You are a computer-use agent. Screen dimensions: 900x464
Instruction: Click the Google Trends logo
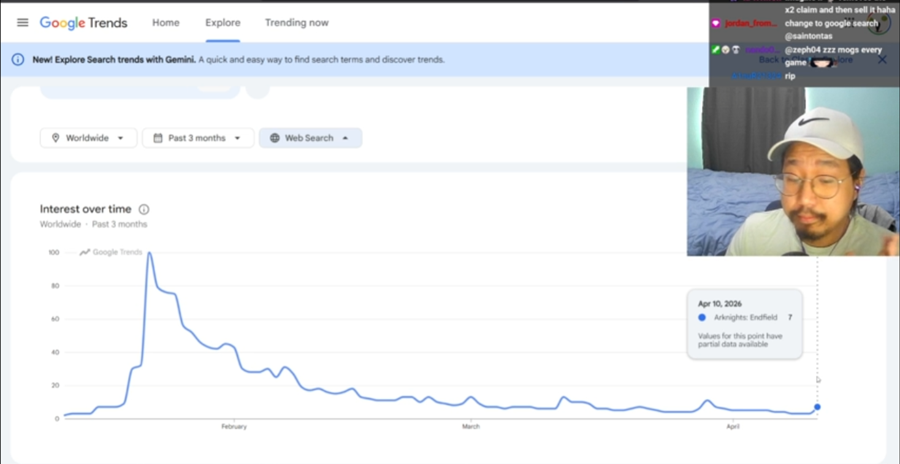point(83,23)
